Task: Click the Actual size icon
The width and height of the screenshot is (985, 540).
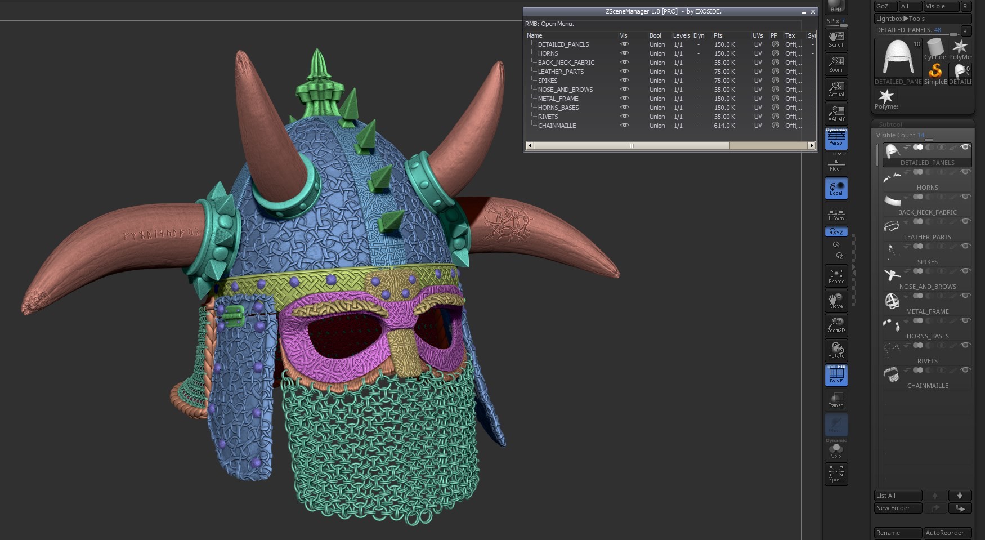Action: [836, 88]
